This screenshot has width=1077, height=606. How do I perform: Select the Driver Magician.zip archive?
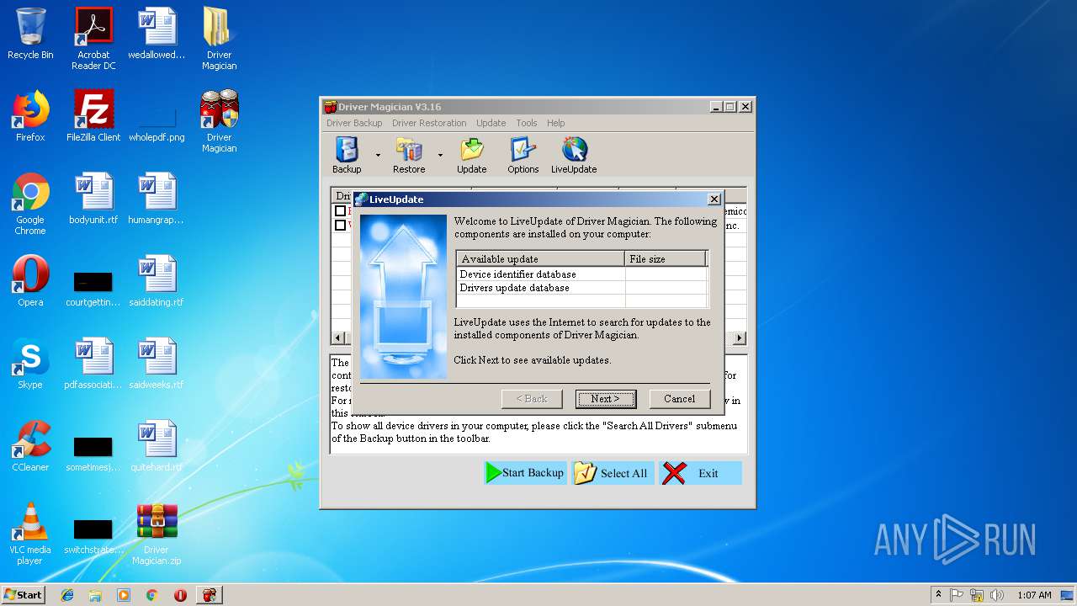coord(157,534)
